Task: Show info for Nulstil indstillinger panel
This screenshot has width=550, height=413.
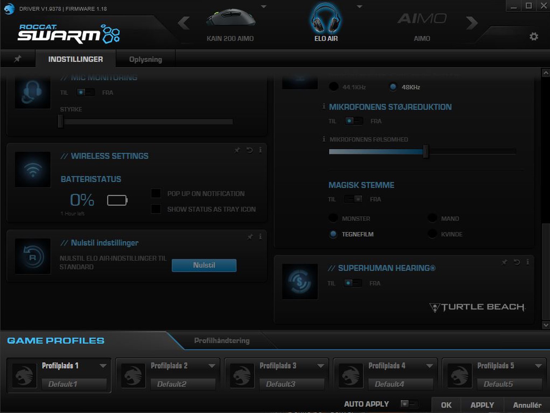Action: point(260,237)
